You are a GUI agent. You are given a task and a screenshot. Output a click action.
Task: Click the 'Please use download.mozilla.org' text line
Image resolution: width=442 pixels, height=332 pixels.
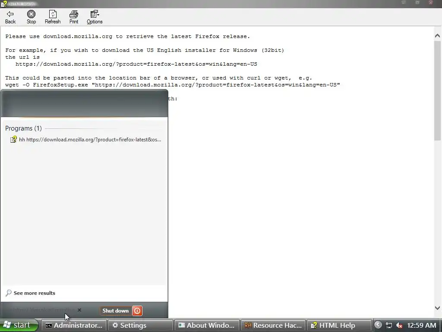[127, 36]
